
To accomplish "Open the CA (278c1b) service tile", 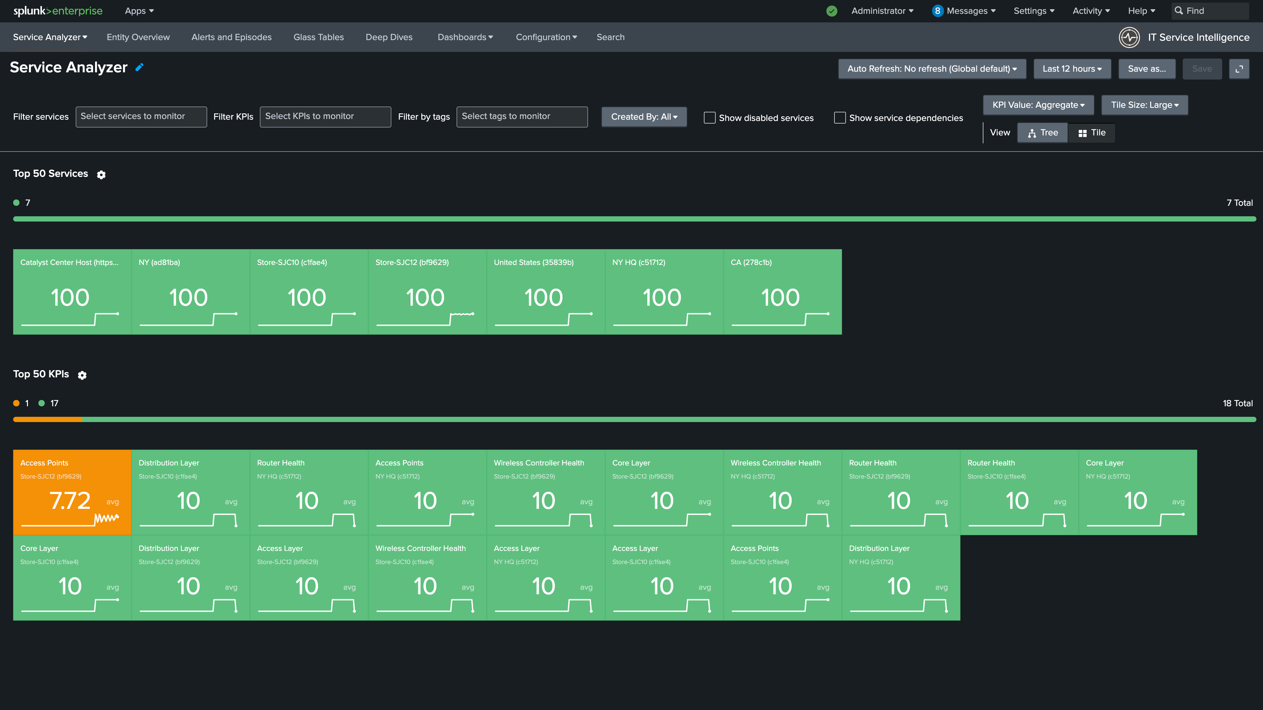I will 782,292.
